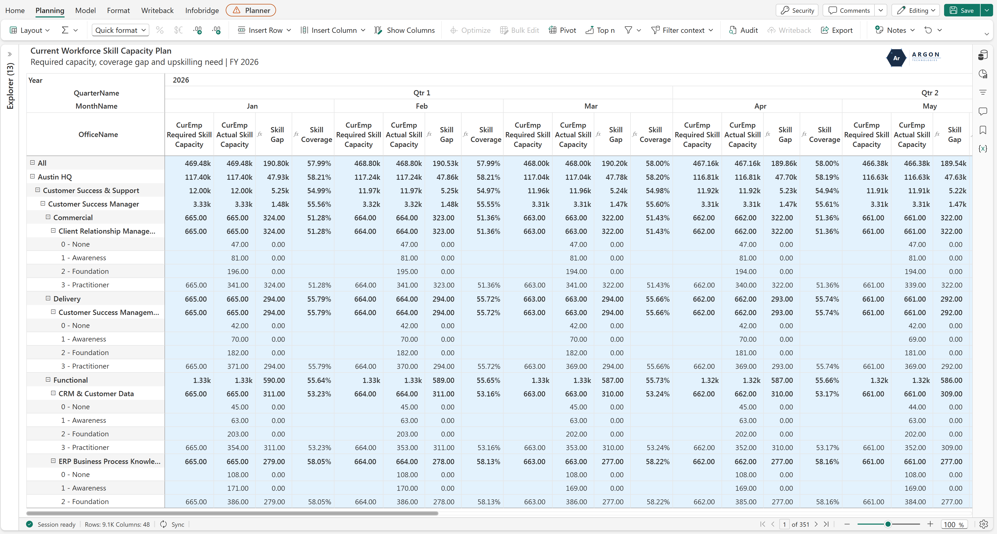Viewport: 997px width, 534px height.
Task: Open the filter lines side panel icon
Action: [x=983, y=92]
